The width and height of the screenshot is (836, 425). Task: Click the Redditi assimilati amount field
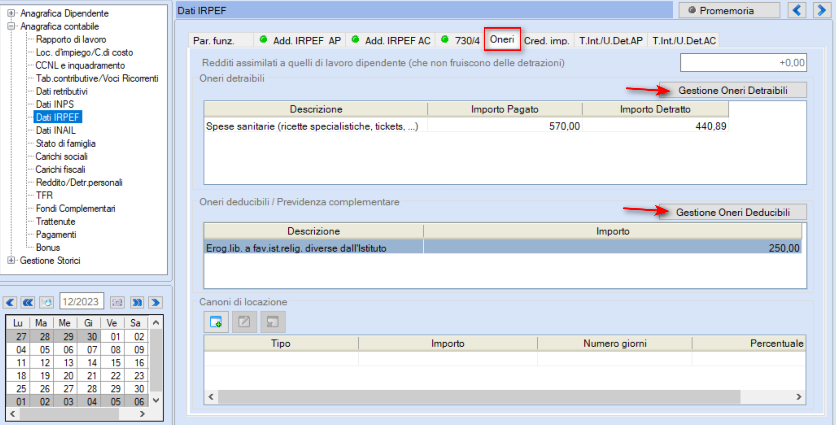743,62
